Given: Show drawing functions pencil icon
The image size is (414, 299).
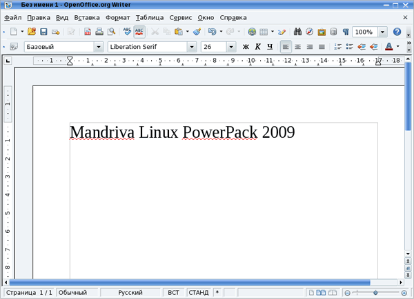Looking at the screenshot, I should (x=282, y=32).
